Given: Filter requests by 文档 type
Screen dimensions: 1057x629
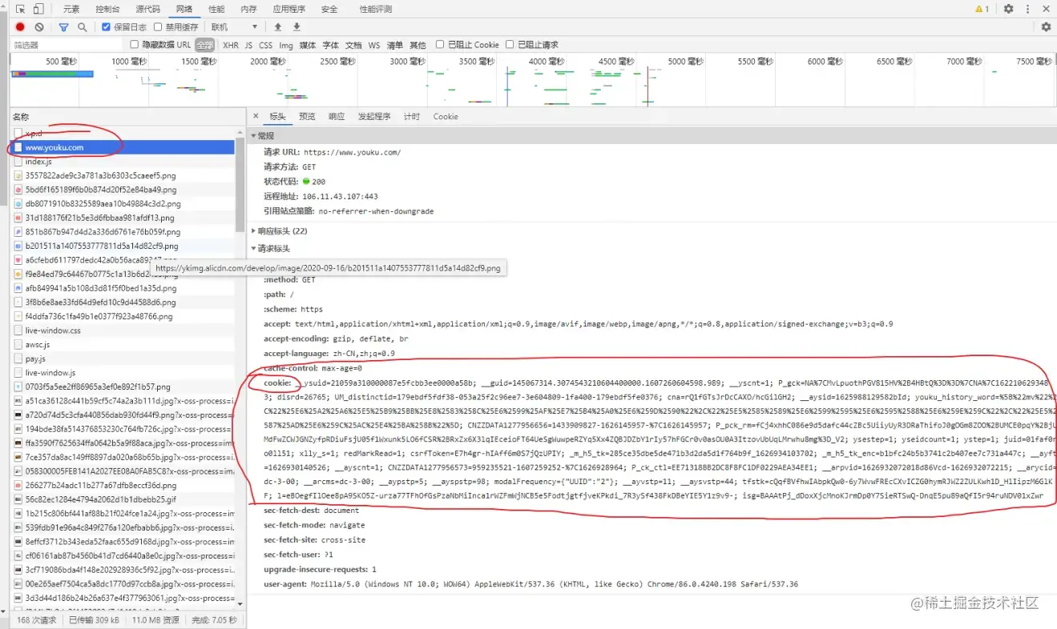Looking at the screenshot, I should pyautogui.click(x=353, y=45).
